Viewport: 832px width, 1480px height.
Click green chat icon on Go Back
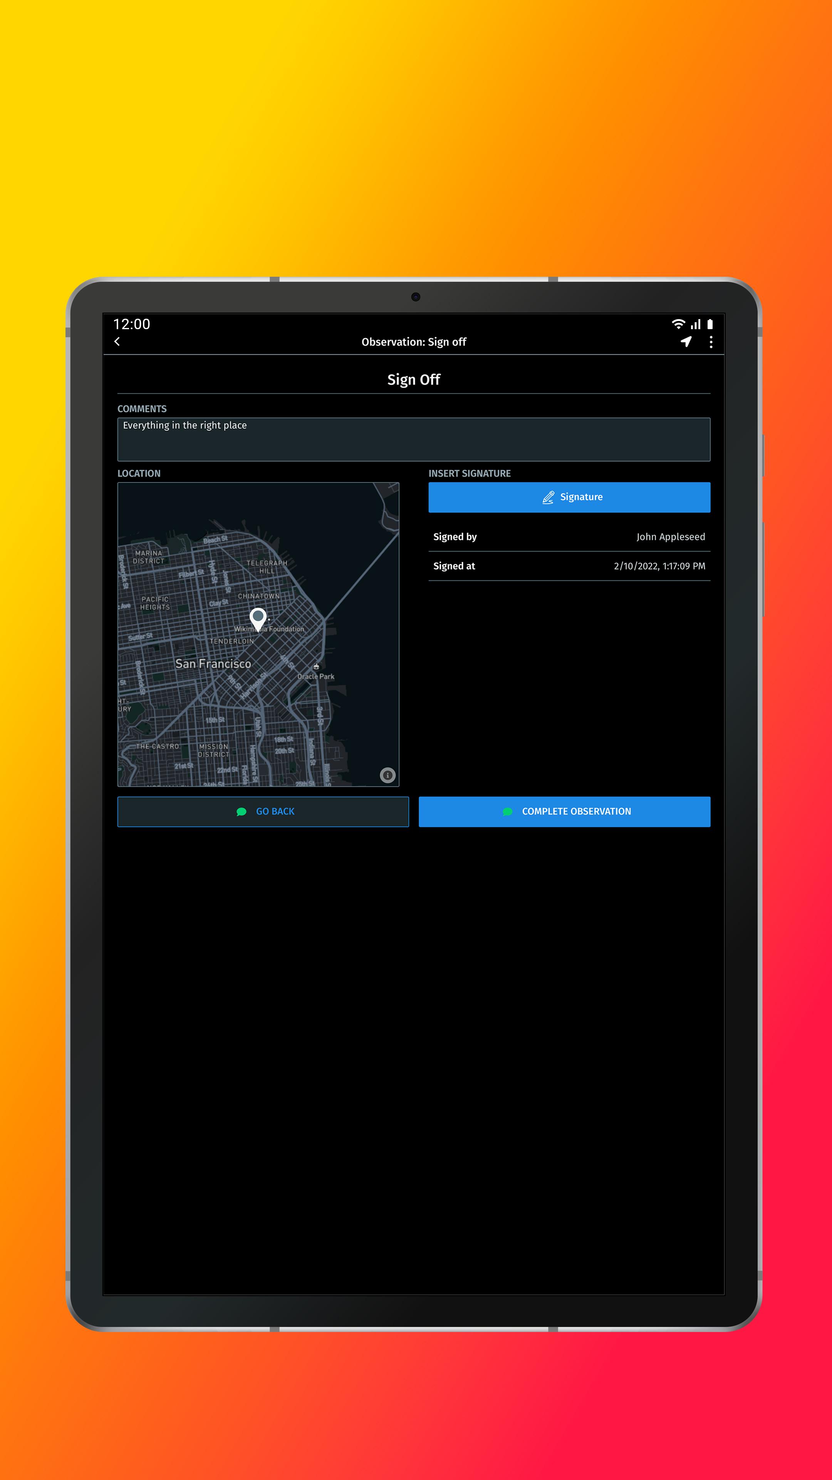coord(241,812)
